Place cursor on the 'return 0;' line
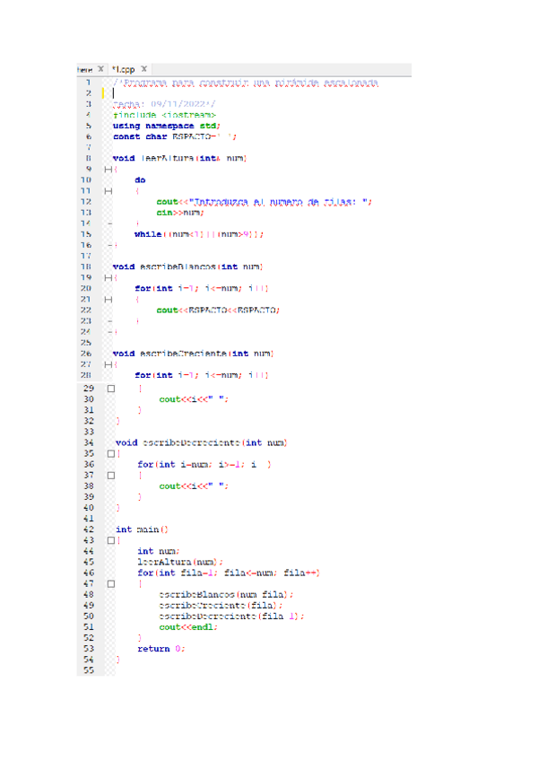This screenshot has width=538, height=761. click(161, 649)
